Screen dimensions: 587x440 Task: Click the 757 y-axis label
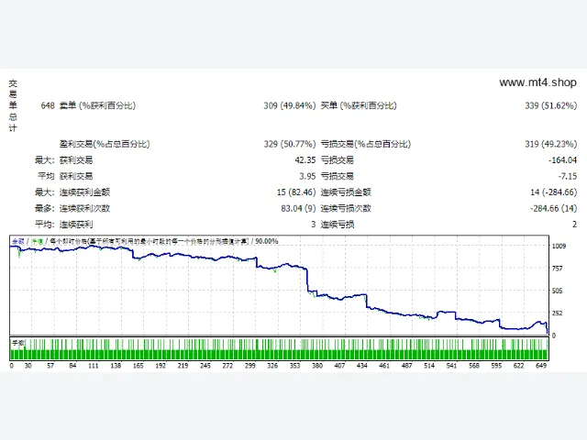pyautogui.click(x=557, y=269)
